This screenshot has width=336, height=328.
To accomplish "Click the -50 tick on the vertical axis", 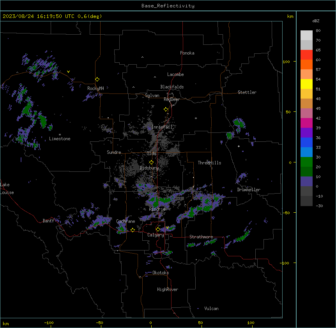I will pos(286,213).
